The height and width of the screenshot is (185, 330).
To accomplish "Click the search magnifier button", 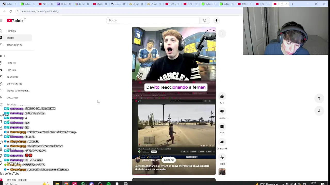I will tap(205, 20).
